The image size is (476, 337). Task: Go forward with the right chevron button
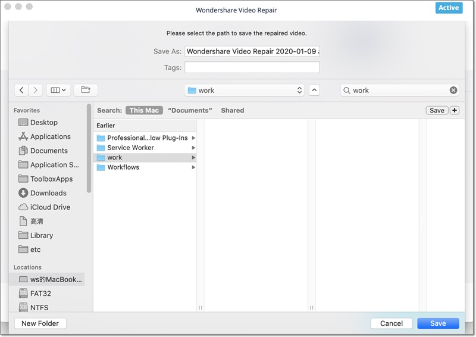[36, 91]
